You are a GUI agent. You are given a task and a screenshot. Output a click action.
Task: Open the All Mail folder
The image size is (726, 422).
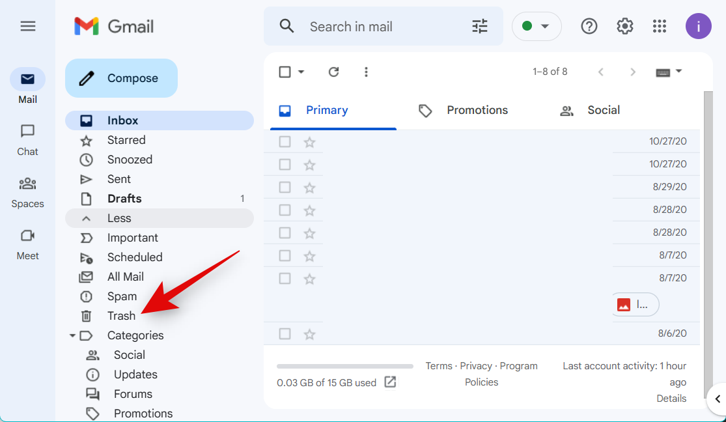pyautogui.click(x=160, y=277)
